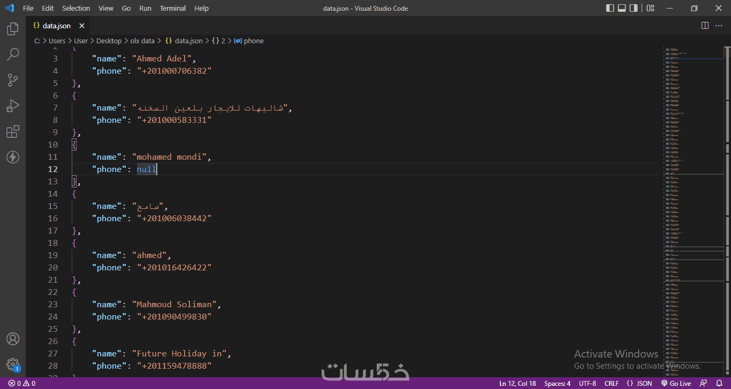Click the "Ahmed Adel" name value
The height and width of the screenshot is (389, 731).
click(162, 59)
